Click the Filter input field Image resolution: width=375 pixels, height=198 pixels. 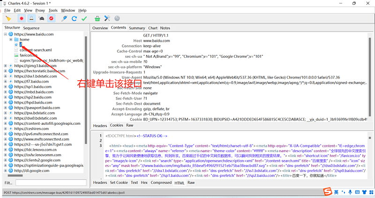click(51, 183)
